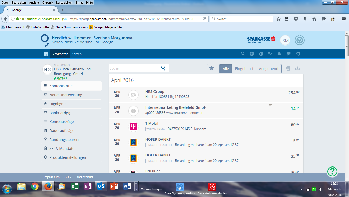Toggle the favorites star filter button
Viewport: 349px width, 197px height.
coord(211,68)
